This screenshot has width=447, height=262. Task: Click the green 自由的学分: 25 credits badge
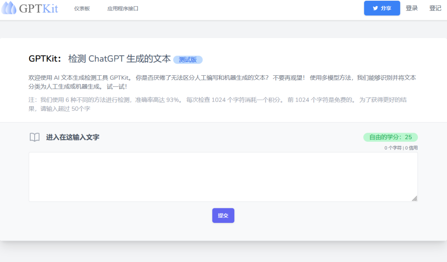390,137
